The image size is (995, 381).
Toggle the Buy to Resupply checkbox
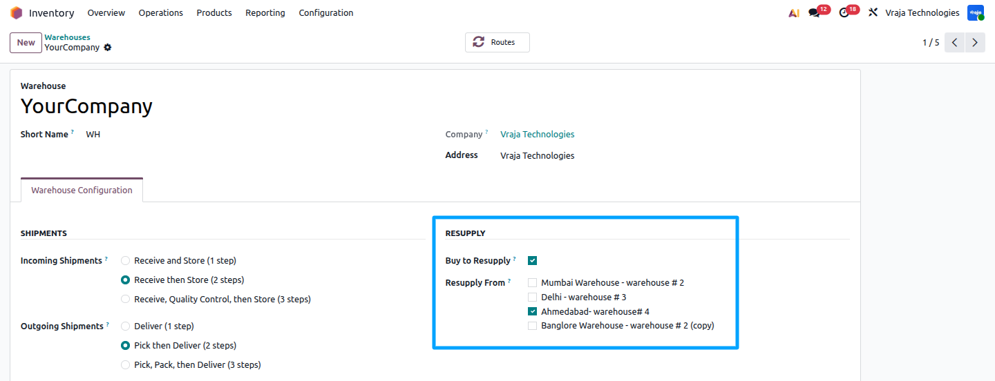tap(533, 261)
